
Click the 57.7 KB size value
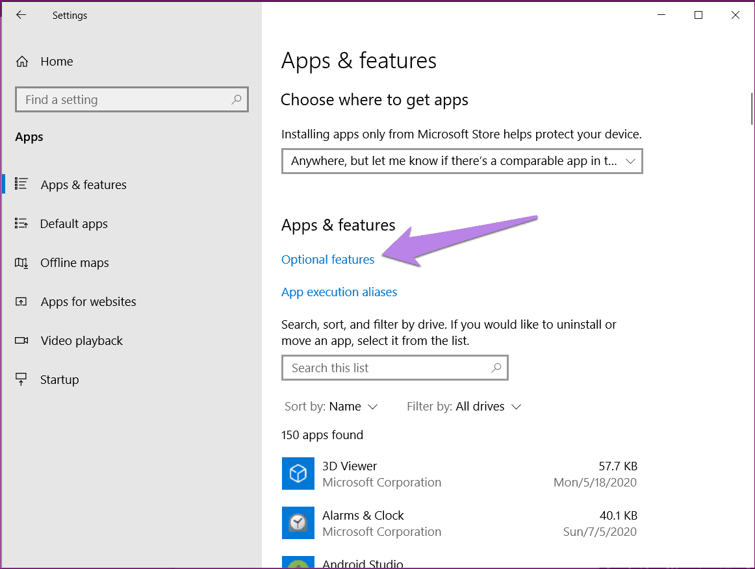pyautogui.click(x=618, y=466)
